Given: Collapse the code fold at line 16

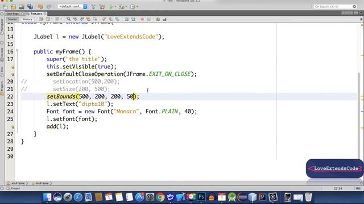Looking at the screenshot, I should point(17,50).
